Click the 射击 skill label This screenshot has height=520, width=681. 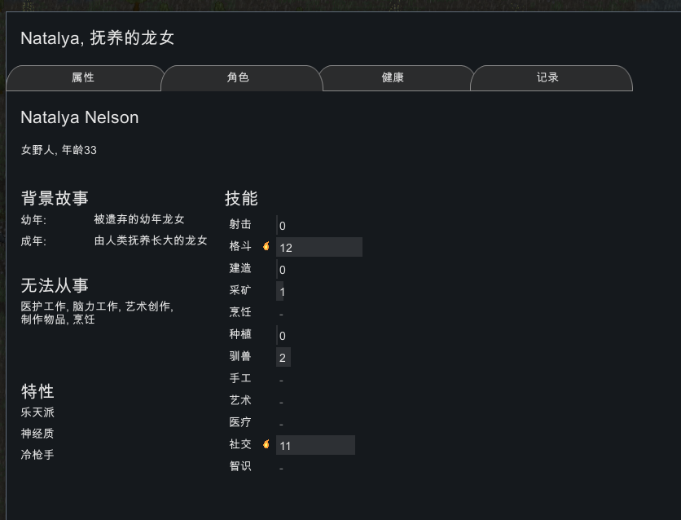coord(240,224)
